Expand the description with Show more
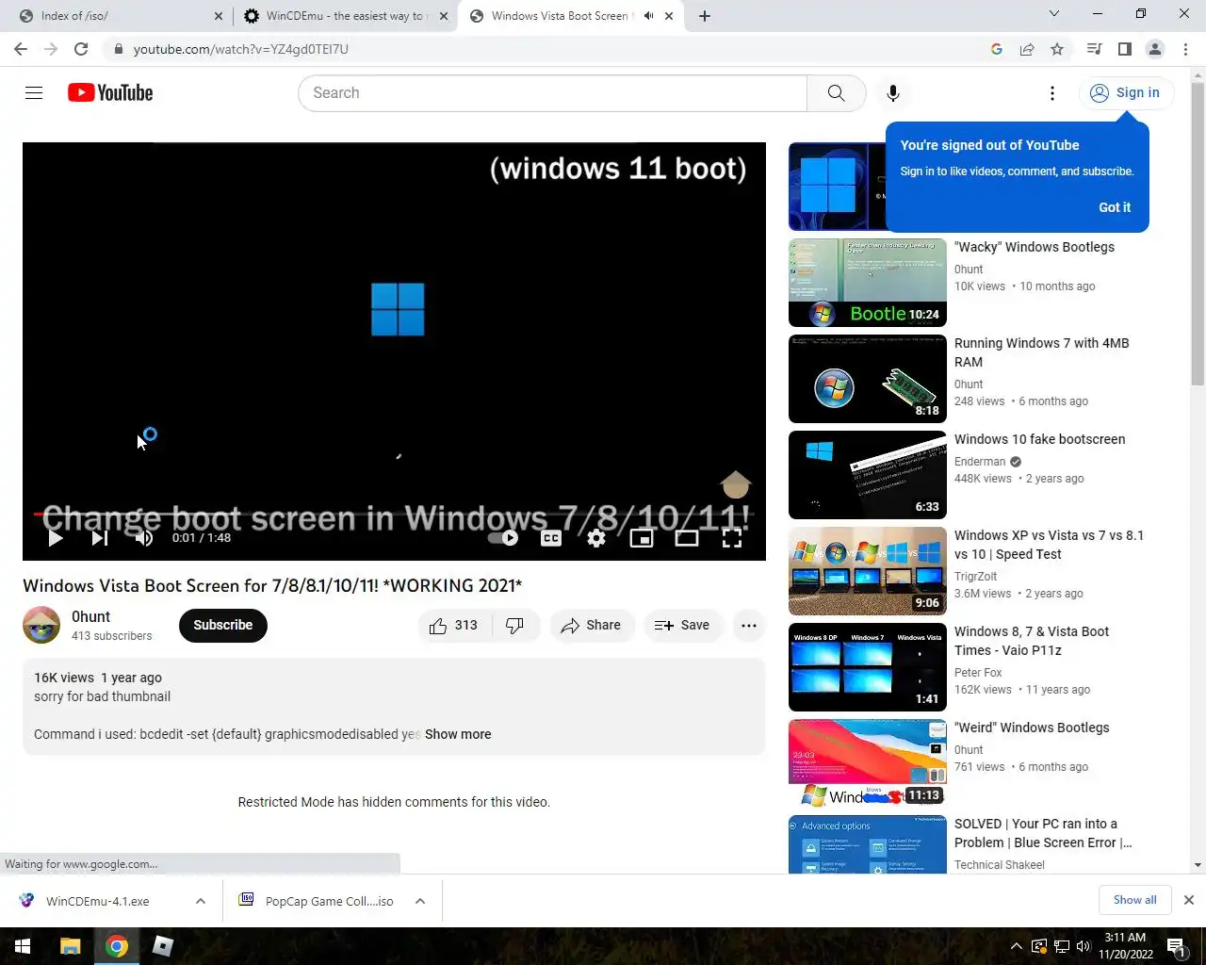Screen dimensions: 1206x965 click(x=458, y=734)
